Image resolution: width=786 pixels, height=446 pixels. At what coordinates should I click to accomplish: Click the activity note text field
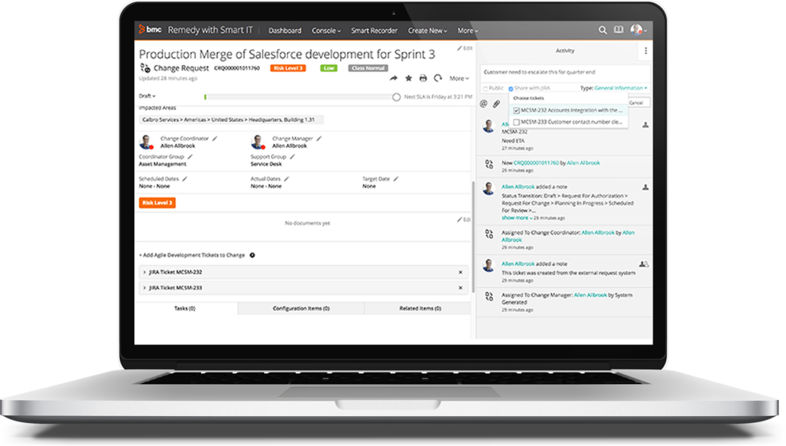[x=564, y=72]
